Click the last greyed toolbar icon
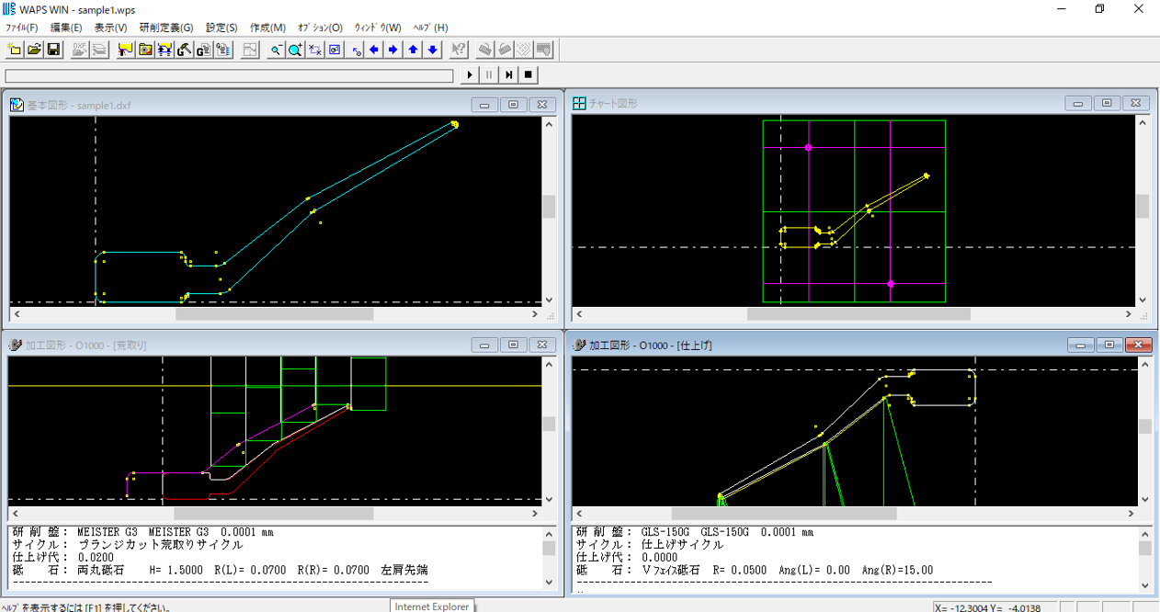 tap(543, 50)
